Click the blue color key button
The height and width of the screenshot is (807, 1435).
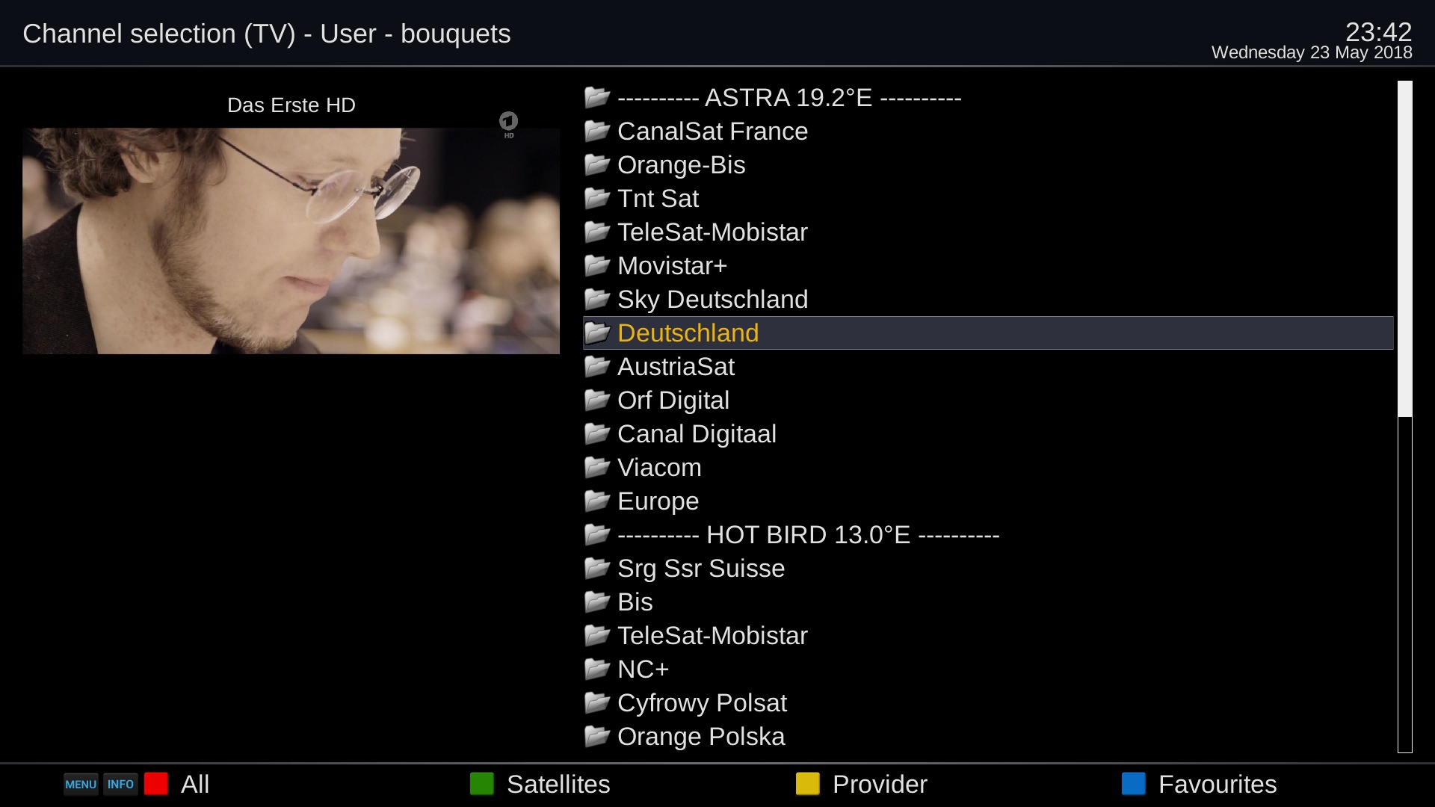pyautogui.click(x=1134, y=784)
